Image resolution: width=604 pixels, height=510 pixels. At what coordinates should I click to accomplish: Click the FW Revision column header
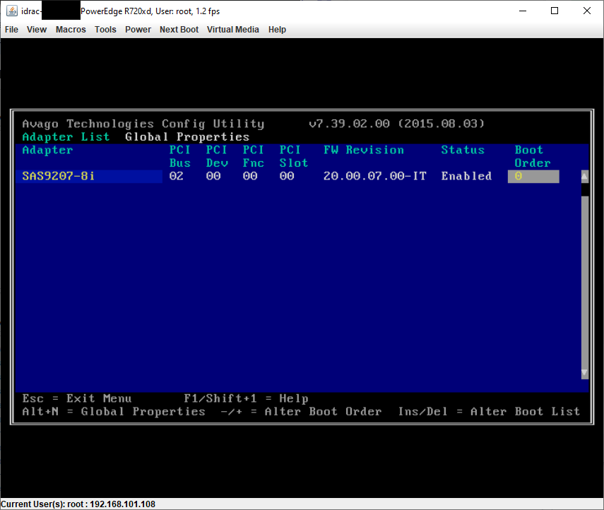[364, 150]
